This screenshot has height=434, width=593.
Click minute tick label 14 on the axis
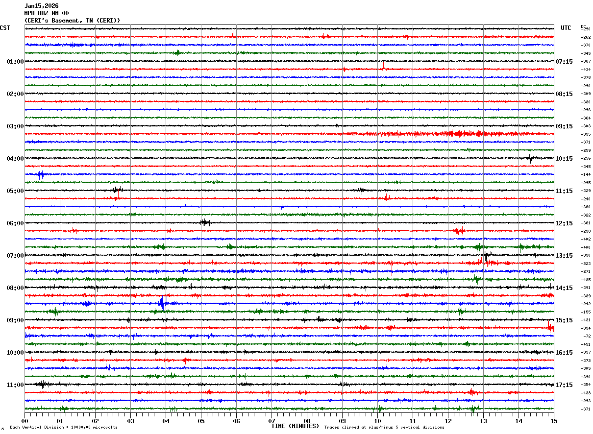(x=519, y=421)
